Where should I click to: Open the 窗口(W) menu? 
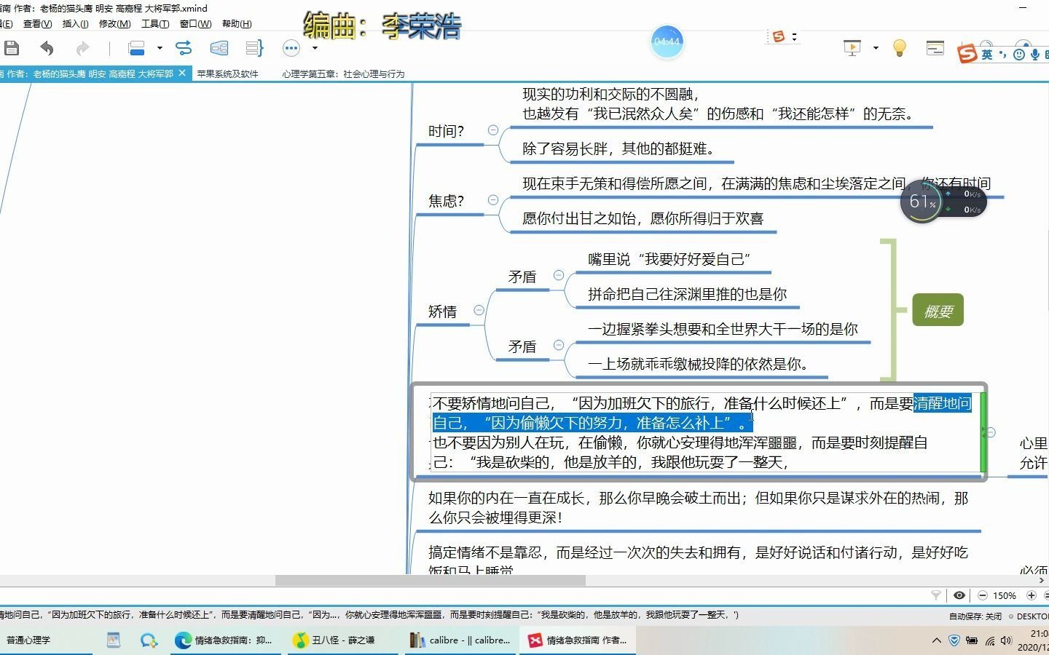[195, 24]
